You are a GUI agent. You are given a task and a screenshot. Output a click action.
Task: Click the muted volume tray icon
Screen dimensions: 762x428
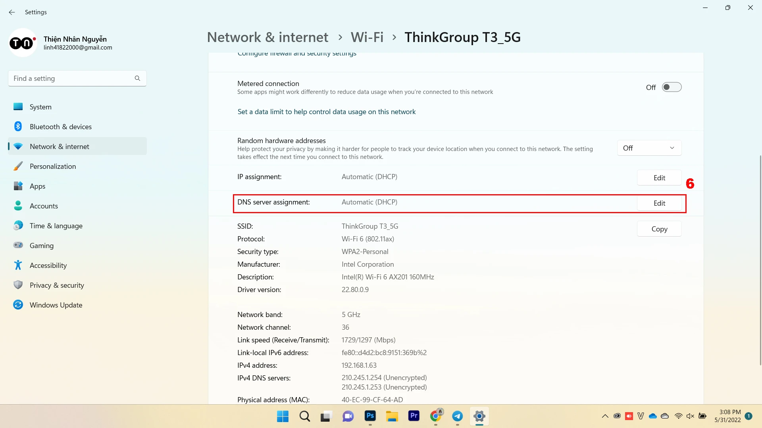pos(691,416)
